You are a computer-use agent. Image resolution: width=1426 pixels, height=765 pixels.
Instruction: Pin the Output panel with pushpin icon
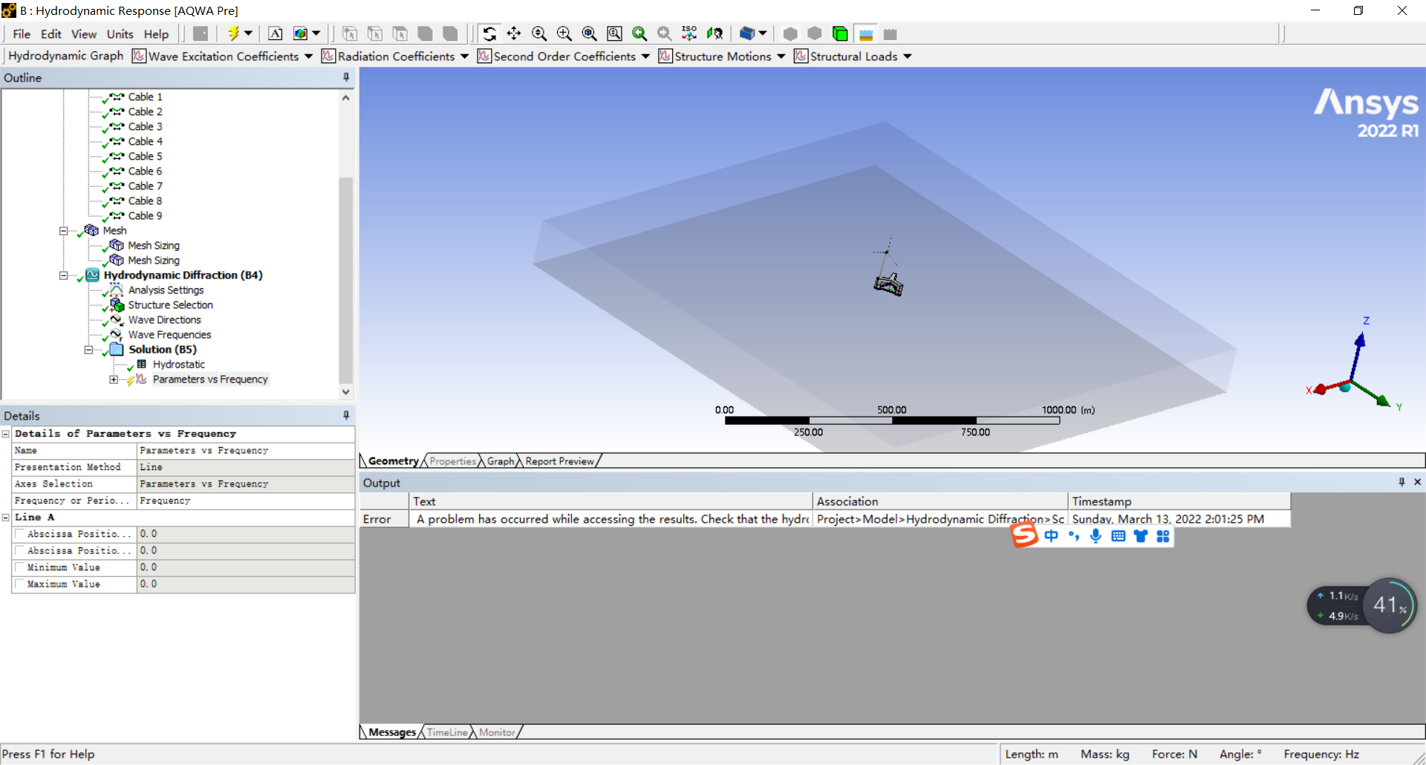[1401, 482]
